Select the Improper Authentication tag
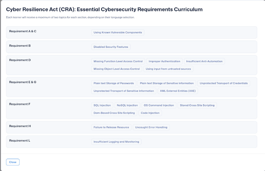This screenshot has width=265, height=171. point(164,61)
